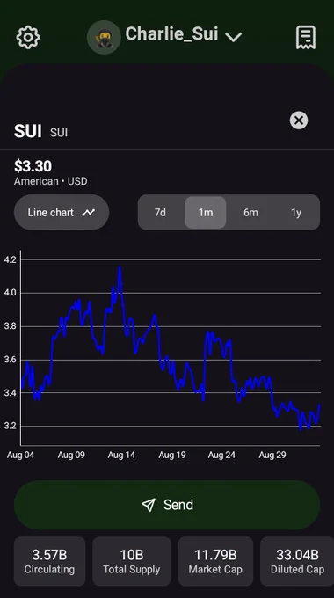The image size is (334, 598).
Task: Click the $3.30 price value
Action: pos(33,166)
